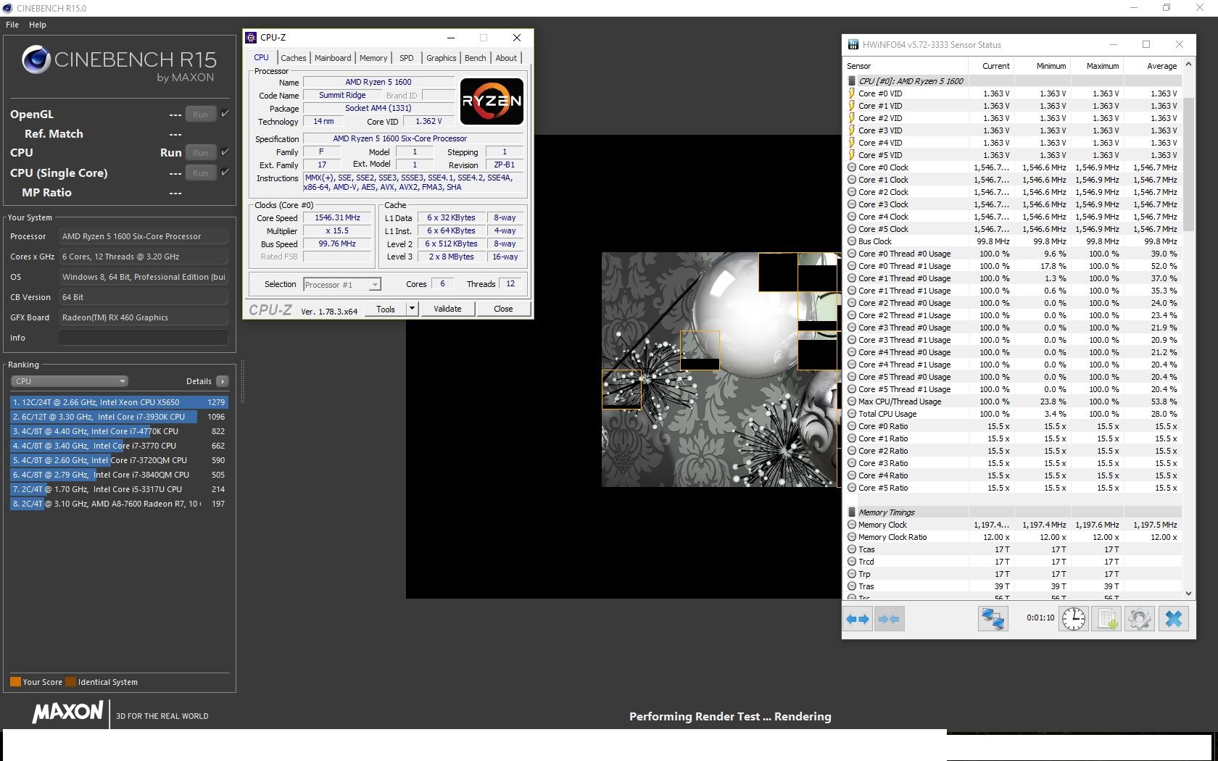Click MAXON logo at bottom left
This screenshot has height=761, width=1218.
[x=67, y=712]
